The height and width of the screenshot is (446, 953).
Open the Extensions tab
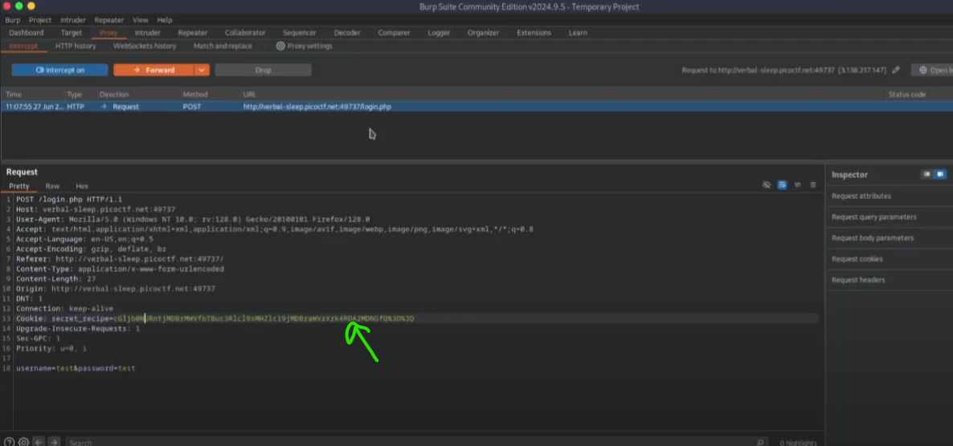534,33
